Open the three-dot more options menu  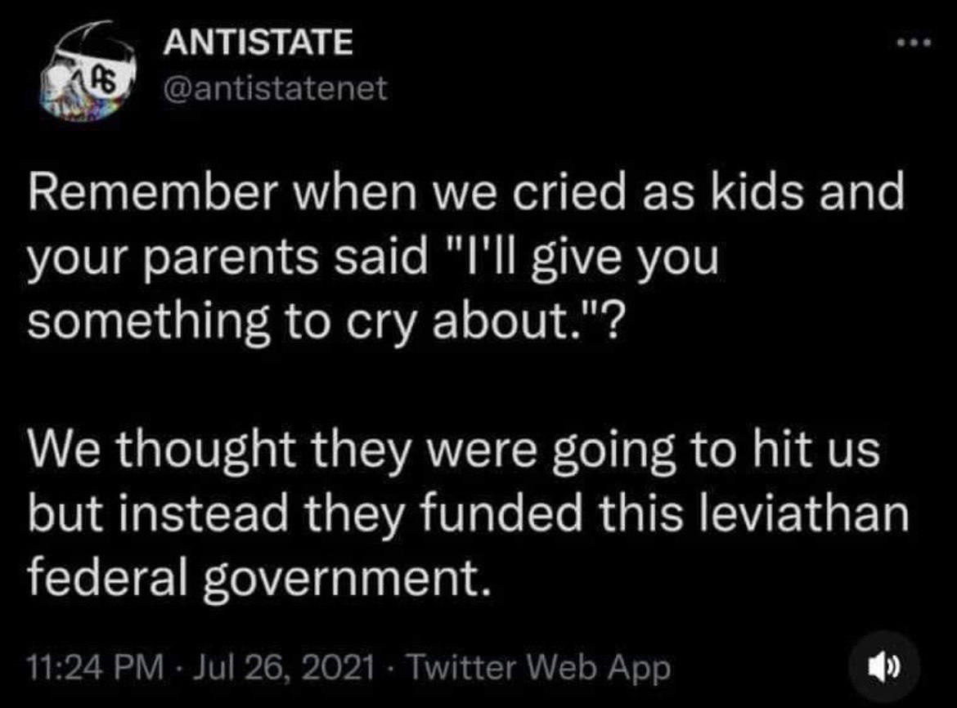pos(913,43)
